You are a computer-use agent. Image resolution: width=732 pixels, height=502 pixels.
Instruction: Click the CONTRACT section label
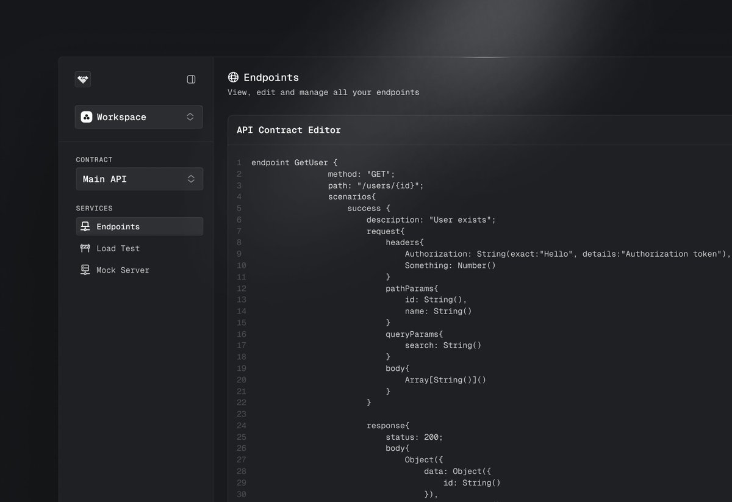(94, 160)
